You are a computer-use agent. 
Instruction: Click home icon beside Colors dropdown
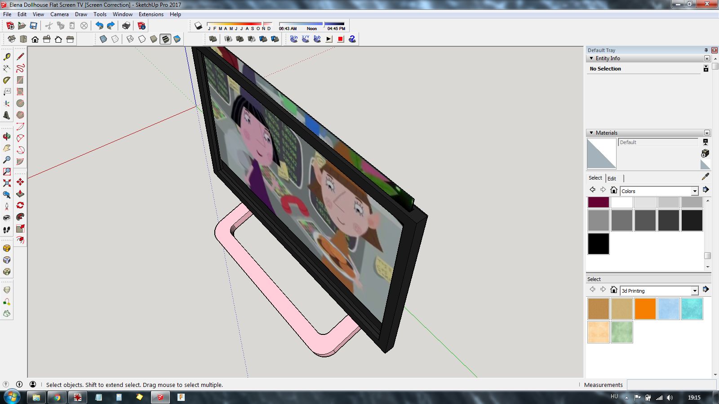click(x=614, y=190)
